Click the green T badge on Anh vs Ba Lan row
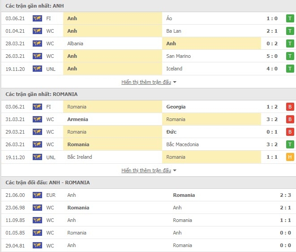 [x=290, y=31]
